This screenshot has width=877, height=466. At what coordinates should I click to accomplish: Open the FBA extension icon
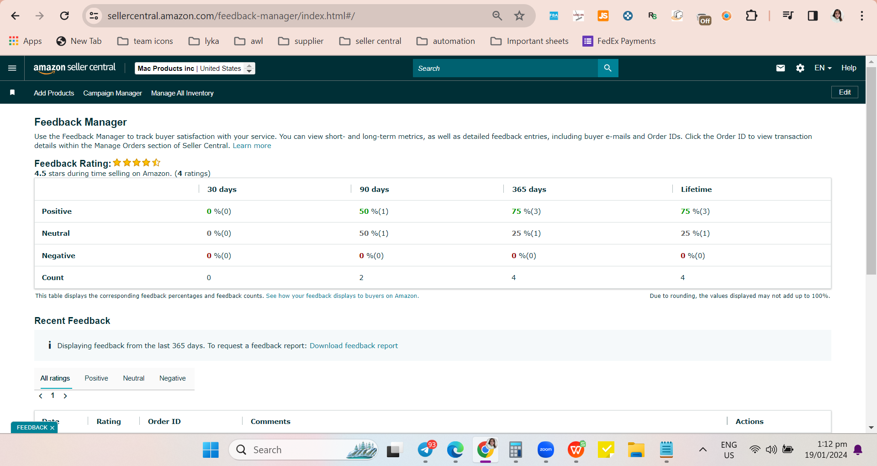coord(554,16)
